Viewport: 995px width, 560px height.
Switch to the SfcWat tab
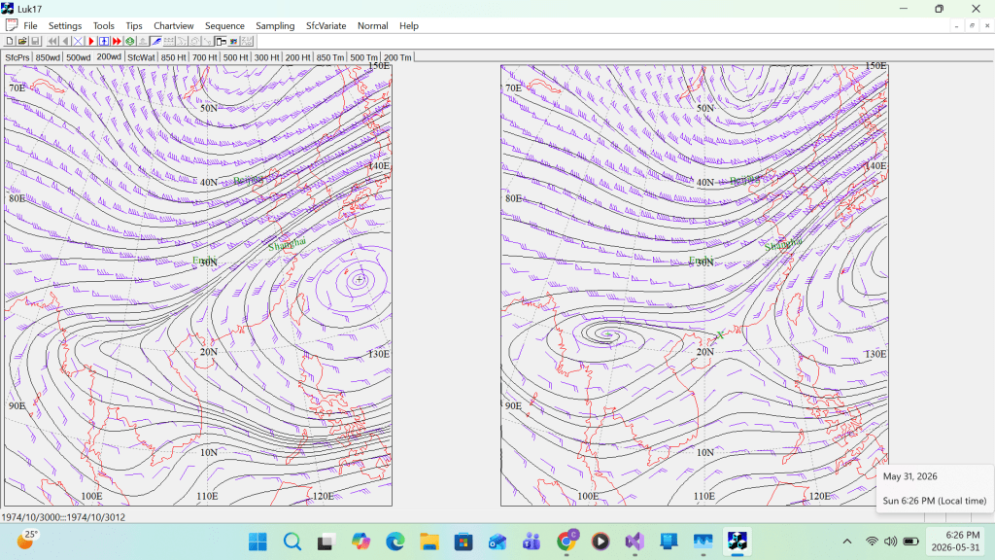tap(141, 57)
